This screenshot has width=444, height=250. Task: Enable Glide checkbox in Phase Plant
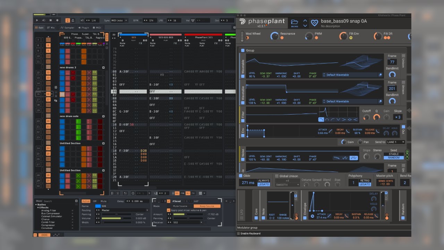tap(240, 176)
